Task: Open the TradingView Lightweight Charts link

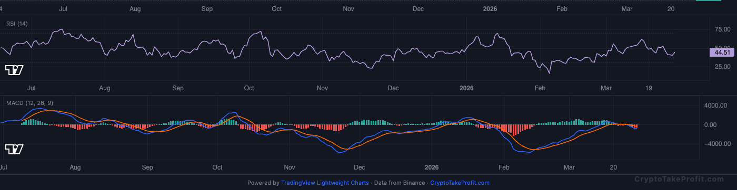Action: (x=325, y=183)
